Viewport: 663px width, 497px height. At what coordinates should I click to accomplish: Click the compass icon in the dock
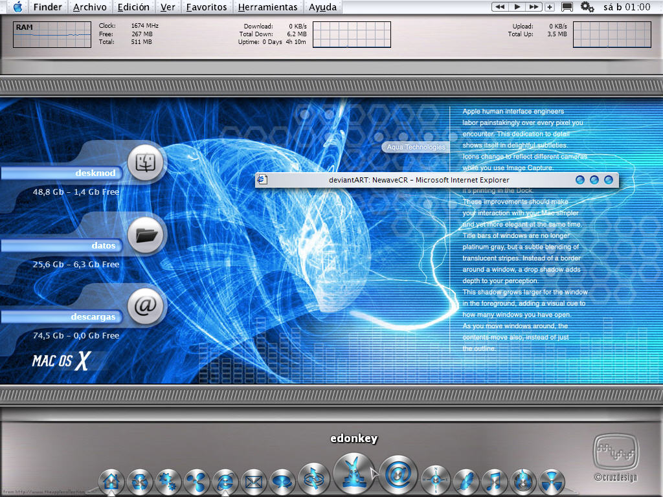436,480
